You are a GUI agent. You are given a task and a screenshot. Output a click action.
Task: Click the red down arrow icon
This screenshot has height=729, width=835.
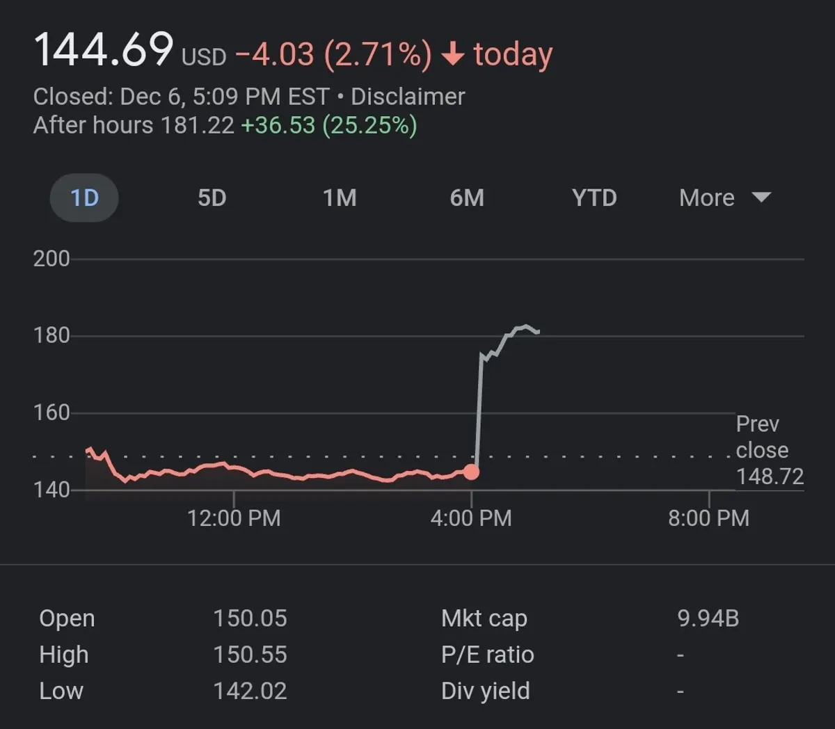click(x=453, y=54)
